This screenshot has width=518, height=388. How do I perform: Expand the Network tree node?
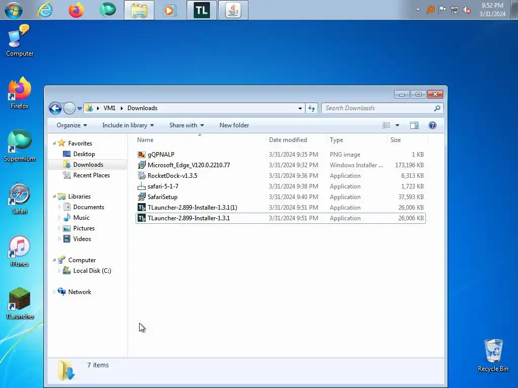pos(54,292)
